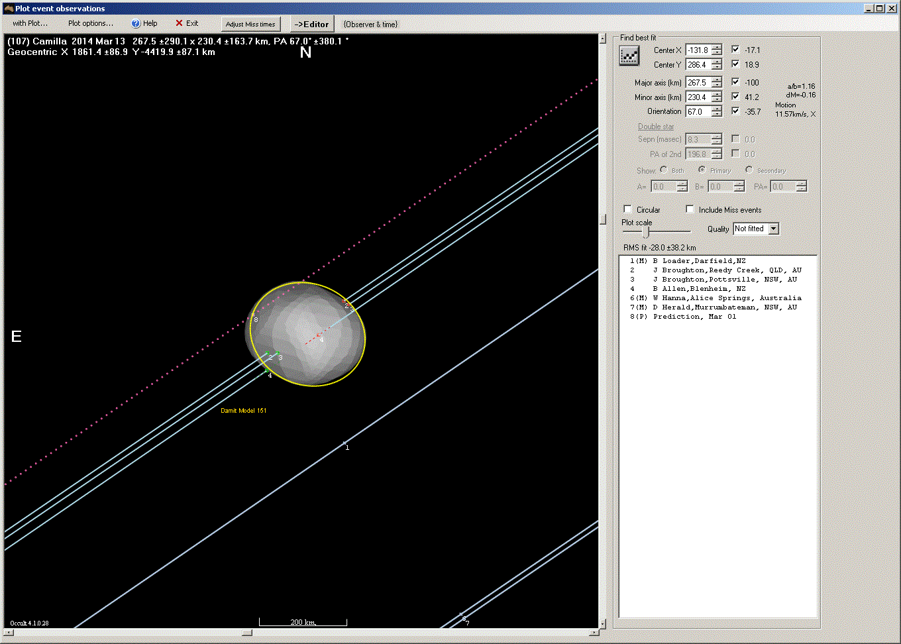
Task: Open the 'Plot options...' menu
Action: pos(91,24)
